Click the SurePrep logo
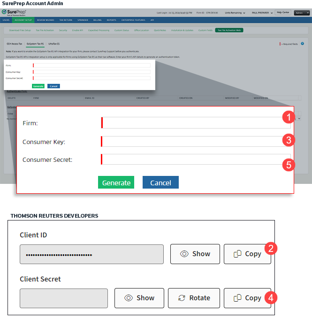Screen dimensions: 312x319 [x=14, y=13]
